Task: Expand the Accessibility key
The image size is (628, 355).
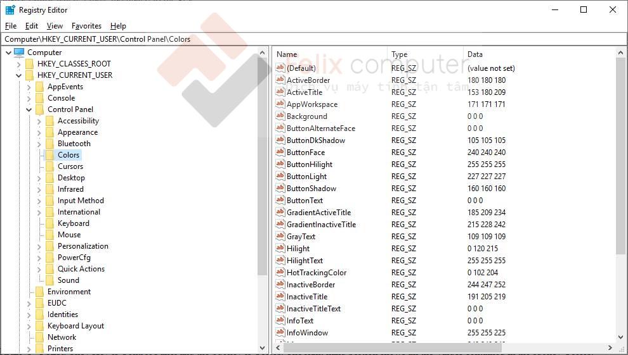Action: click(x=39, y=121)
